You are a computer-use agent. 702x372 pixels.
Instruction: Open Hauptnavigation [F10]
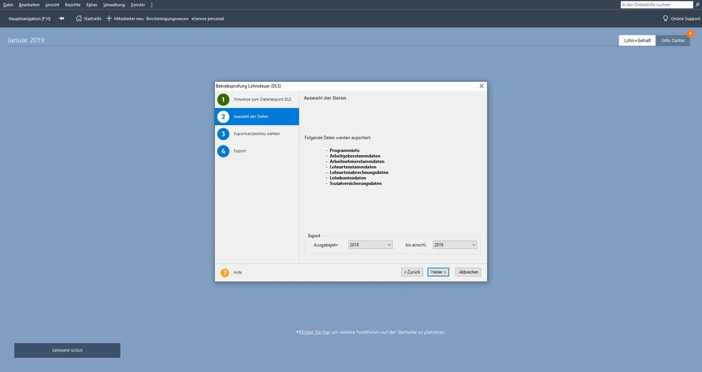coord(30,19)
